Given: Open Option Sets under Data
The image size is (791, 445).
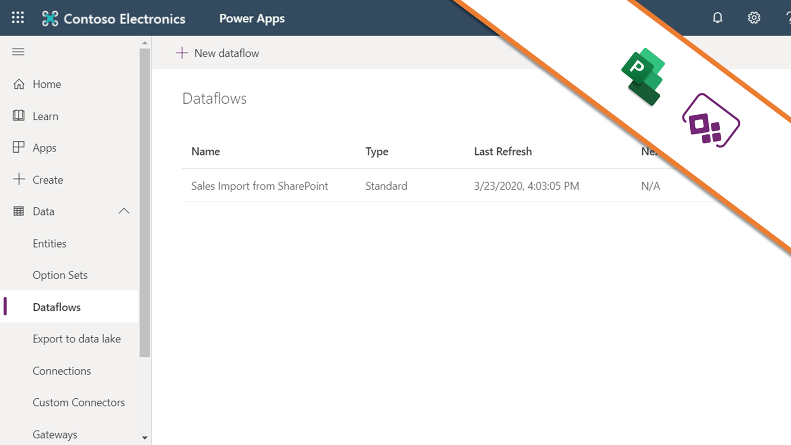Looking at the screenshot, I should click(60, 275).
